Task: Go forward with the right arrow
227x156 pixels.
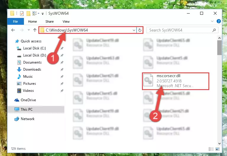Action: point(22,30)
